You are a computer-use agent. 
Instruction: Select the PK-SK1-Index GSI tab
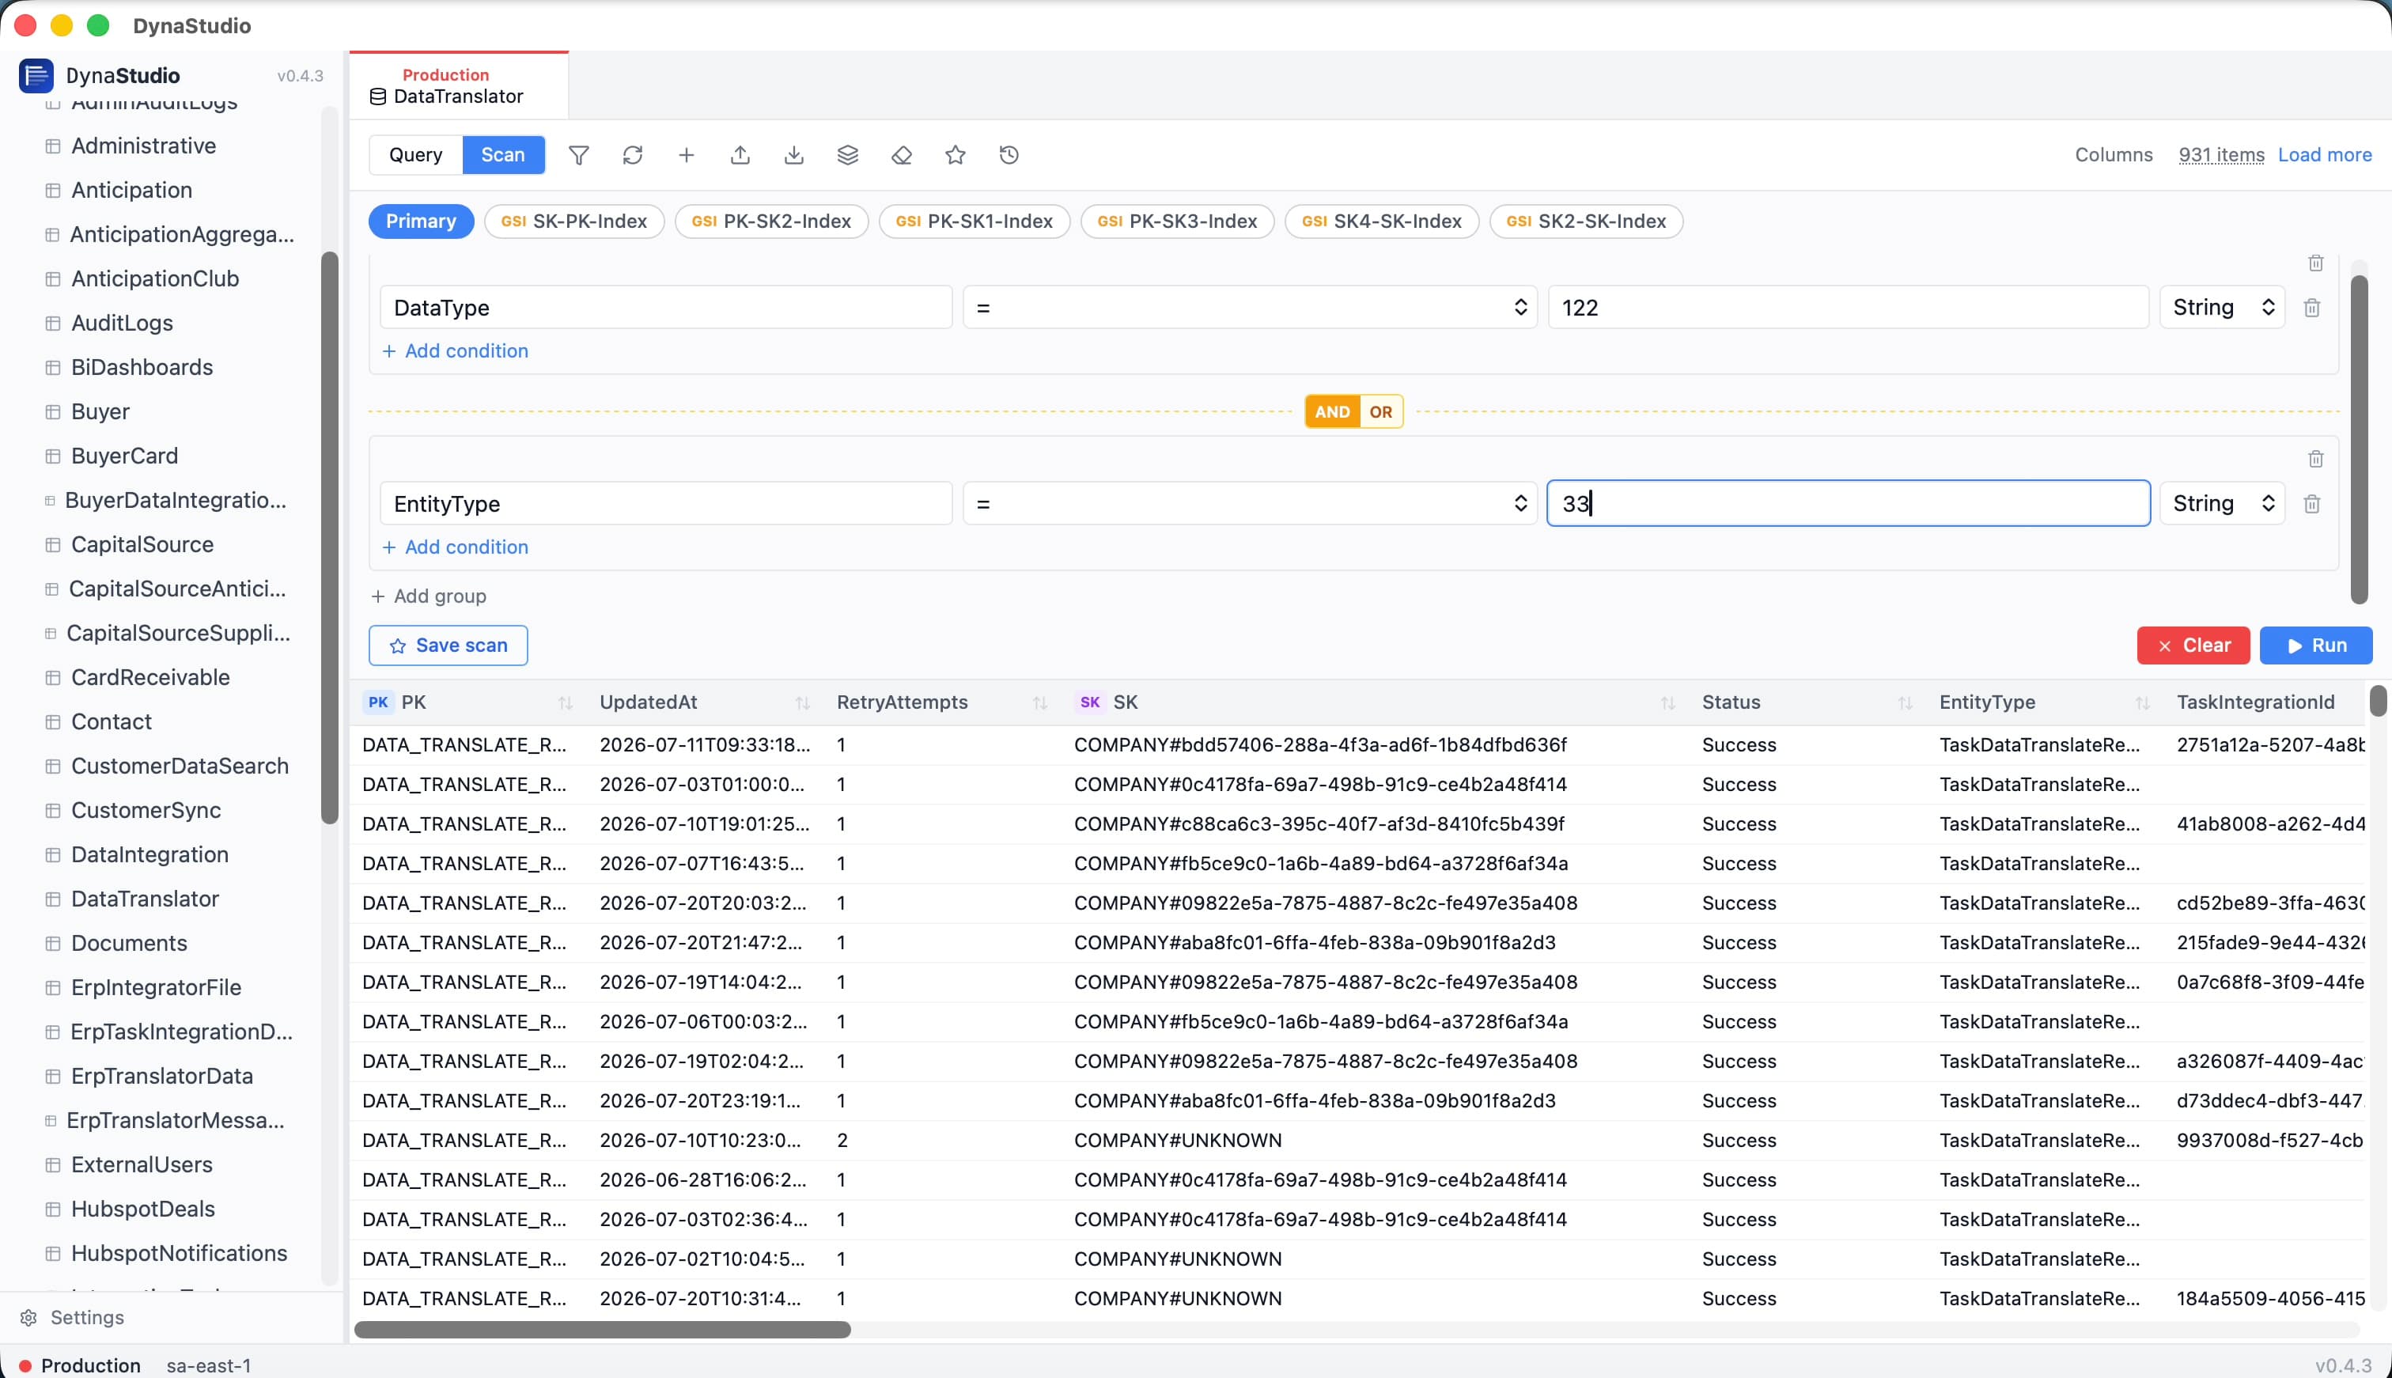pyautogui.click(x=975, y=221)
